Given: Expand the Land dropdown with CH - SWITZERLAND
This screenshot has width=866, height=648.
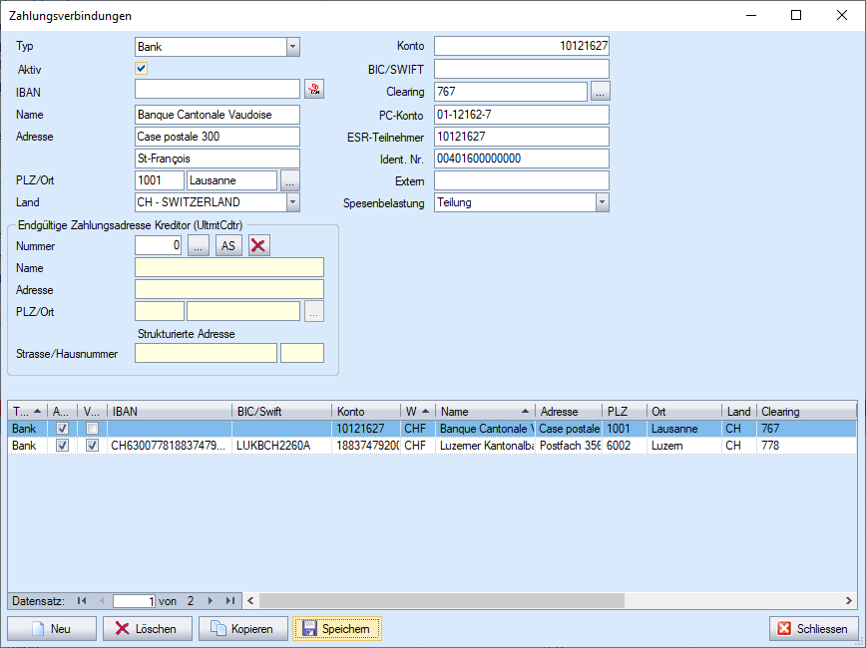Looking at the screenshot, I should [x=292, y=202].
